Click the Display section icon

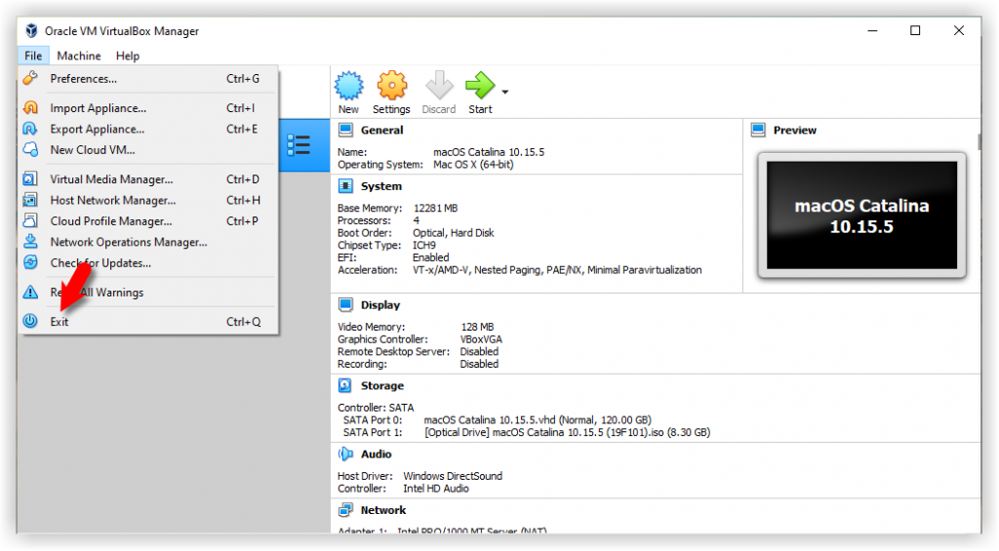[x=345, y=304]
